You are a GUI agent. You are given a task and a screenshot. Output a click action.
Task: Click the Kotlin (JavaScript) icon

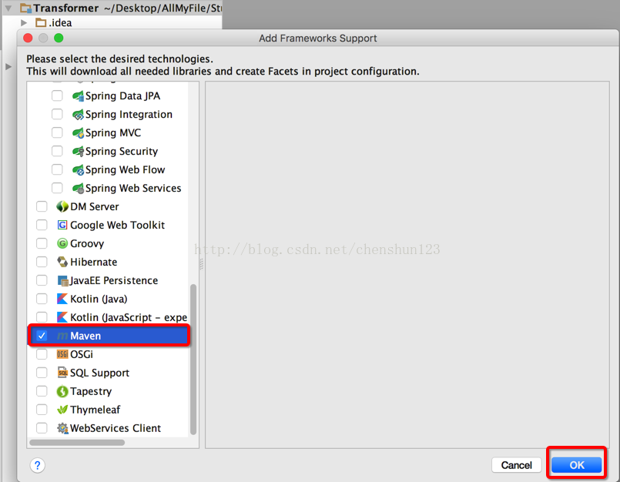pos(62,317)
